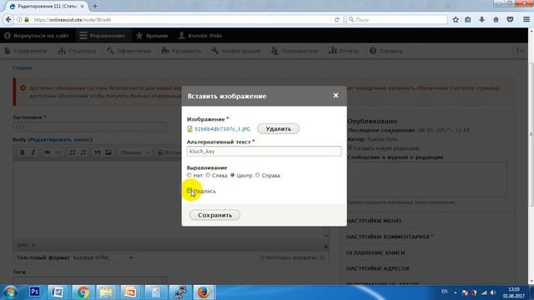Image resolution: width=534 pixels, height=300 pixels.
Task: Open the Расширить admin menu item
Action: 182,51
